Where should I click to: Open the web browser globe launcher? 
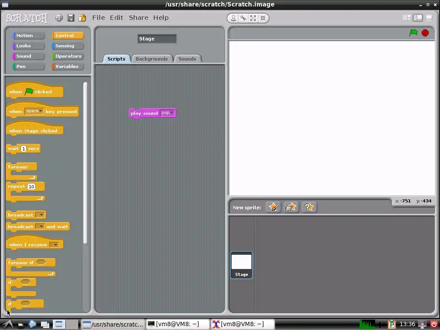pos(32,324)
